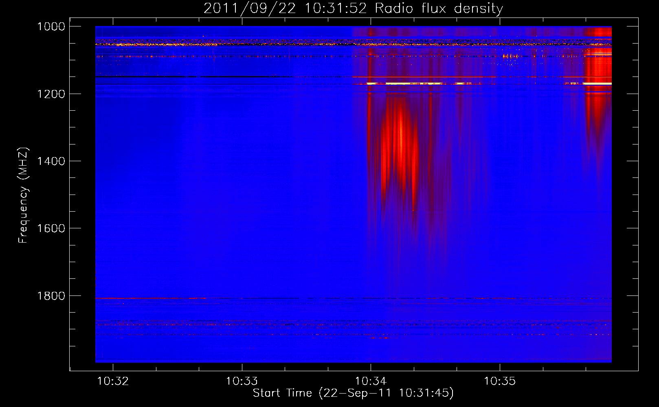Click the "Start Time (22-Sep-11 10:31:45)" axis label
The width and height of the screenshot is (659, 407).
pyautogui.click(x=353, y=393)
